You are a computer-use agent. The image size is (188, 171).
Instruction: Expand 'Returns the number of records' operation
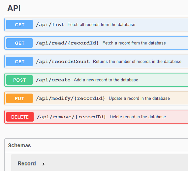point(137,61)
